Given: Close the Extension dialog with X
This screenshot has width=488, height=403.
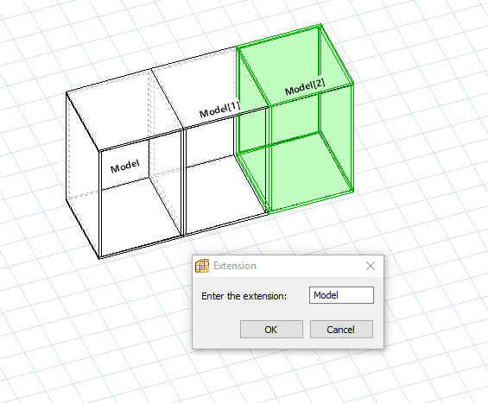Looking at the screenshot, I should (371, 266).
